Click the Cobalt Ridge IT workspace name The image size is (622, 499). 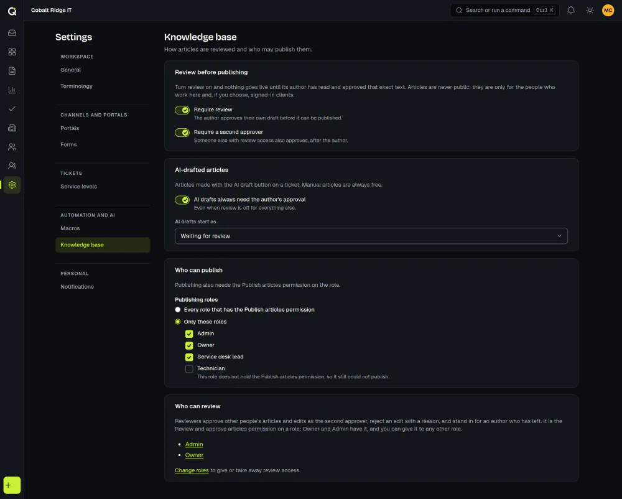[x=51, y=11]
